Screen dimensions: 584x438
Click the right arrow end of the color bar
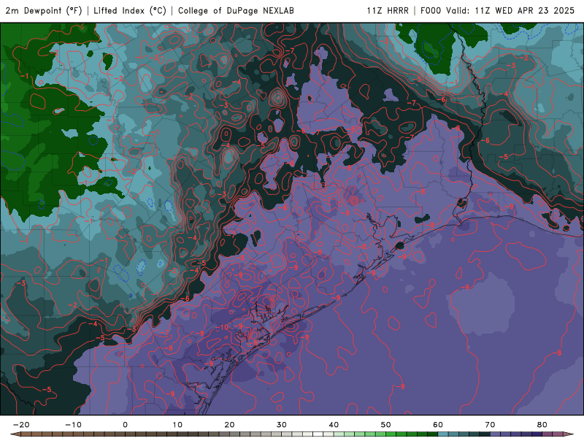point(569,434)
